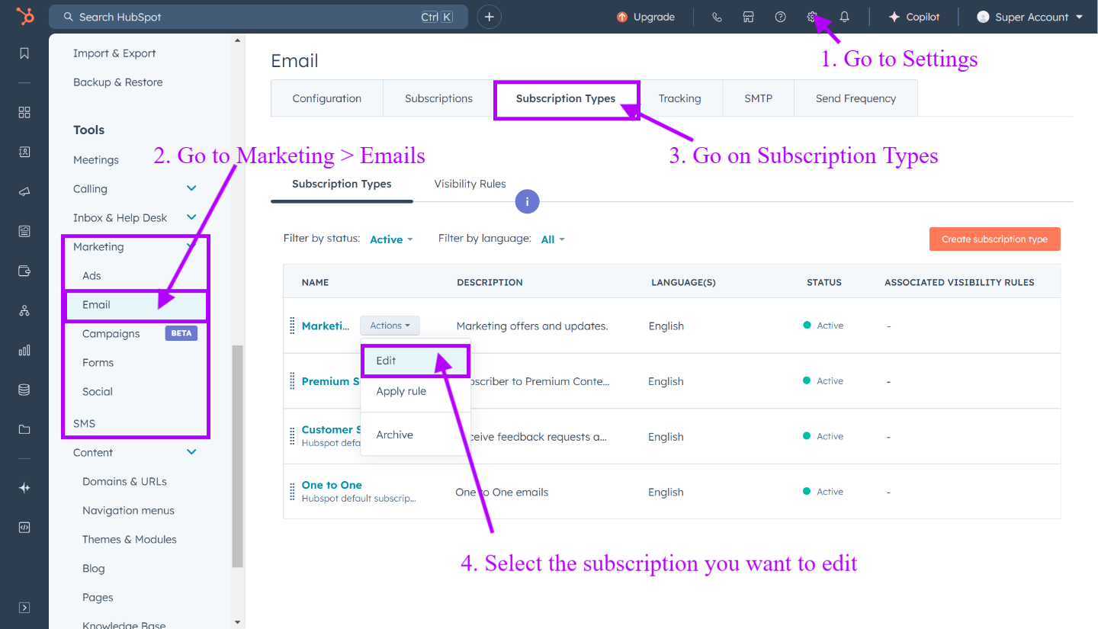This screenshot has height=629, width=1098.
Task: Click the HubSpot sprocket logo
Action: pos(24,17)
